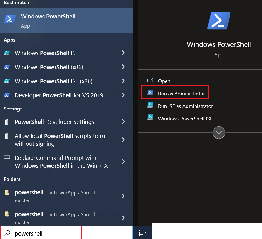Click the Windows PowerShell best match icon

coord(10,19)
